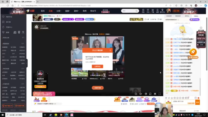
Task: Click the orange 立即发送 button
Action: click(x=97, y=66)
